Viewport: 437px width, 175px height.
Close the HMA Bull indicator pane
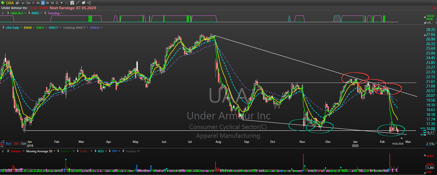click(3, 13)
